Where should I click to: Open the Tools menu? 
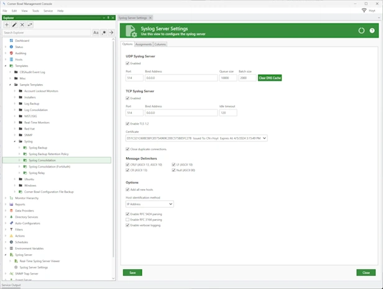coord(35,11)
